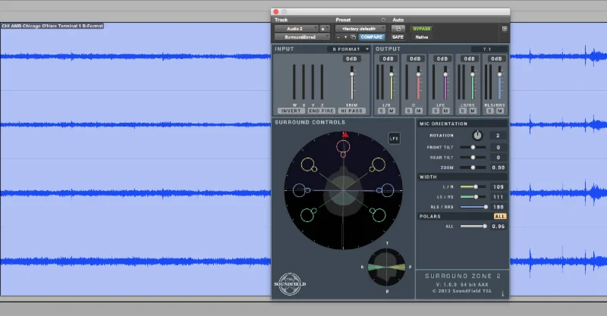Toggle the target window icon at top right
Screen dimensions: 607x316
point(504,29)
